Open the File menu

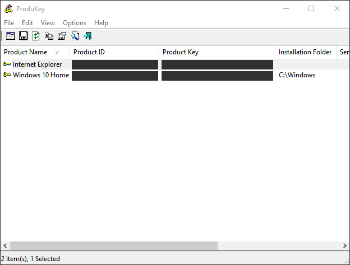[x=9, y=23]
